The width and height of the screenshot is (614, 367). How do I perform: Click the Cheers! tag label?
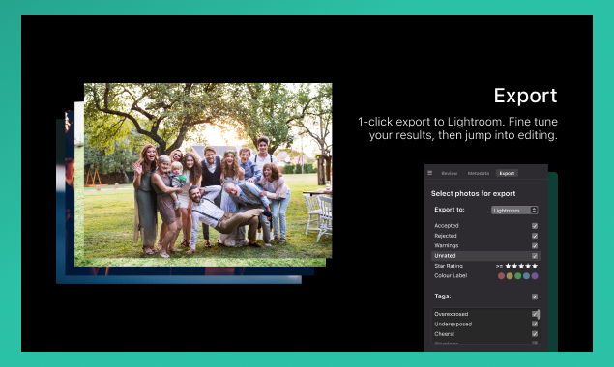(x=445, y=334)
